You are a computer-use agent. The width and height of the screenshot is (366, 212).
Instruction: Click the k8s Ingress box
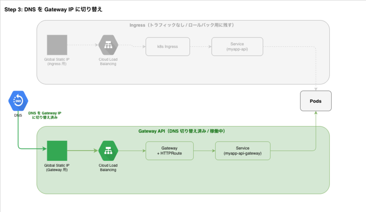click(167, 47)
